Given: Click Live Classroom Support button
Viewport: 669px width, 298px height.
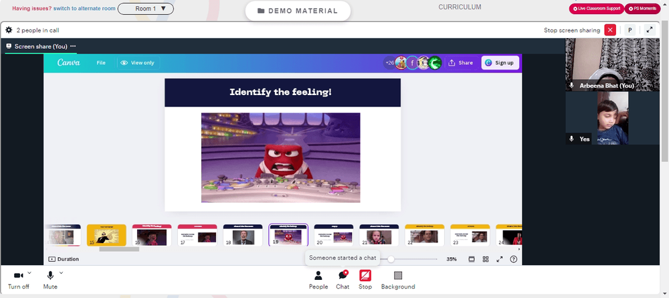Looking at the screenshot, I should (597, 9).
